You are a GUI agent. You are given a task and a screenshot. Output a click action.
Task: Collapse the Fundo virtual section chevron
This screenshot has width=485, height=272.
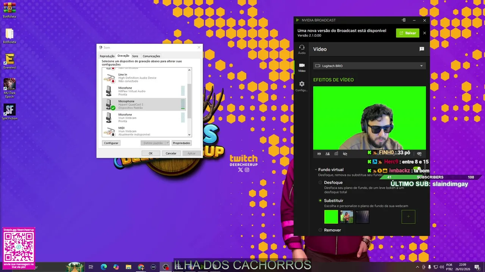pos(316,170)
